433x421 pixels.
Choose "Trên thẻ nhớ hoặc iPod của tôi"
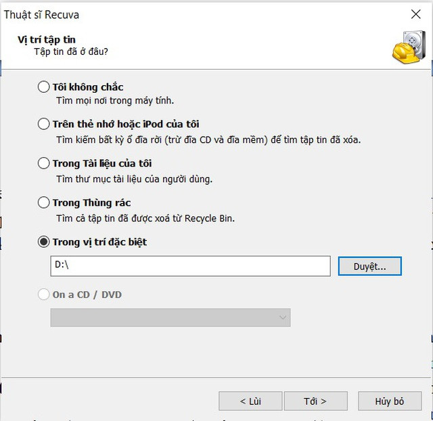[x=44, y=125]
